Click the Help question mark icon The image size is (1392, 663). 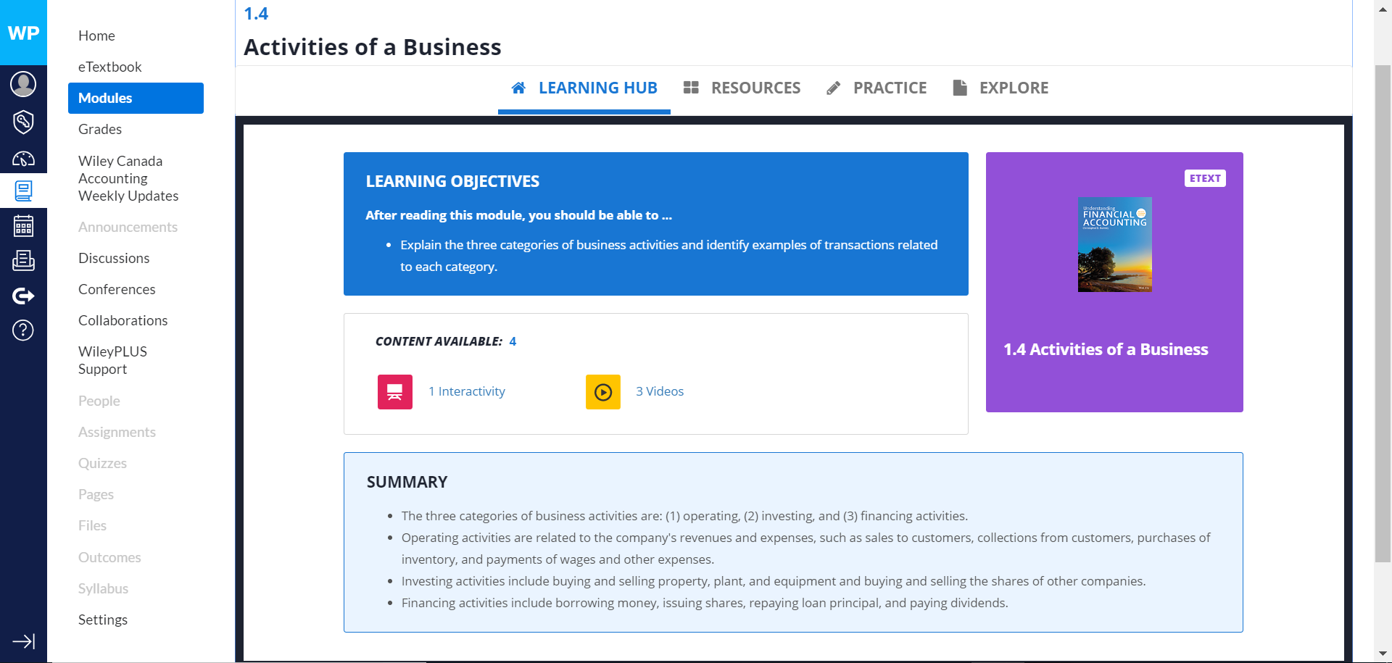23,330
